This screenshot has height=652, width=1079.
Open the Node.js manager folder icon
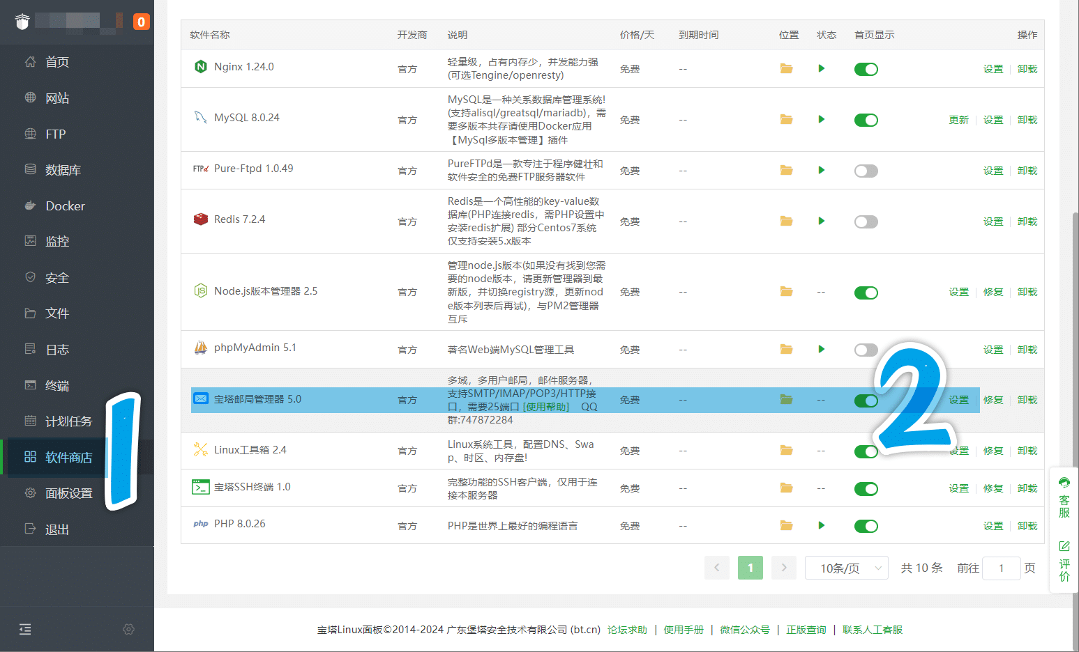point(786,291)
